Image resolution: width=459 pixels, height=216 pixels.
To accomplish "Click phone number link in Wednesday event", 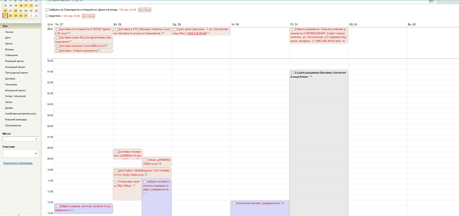I will [196, 34].
